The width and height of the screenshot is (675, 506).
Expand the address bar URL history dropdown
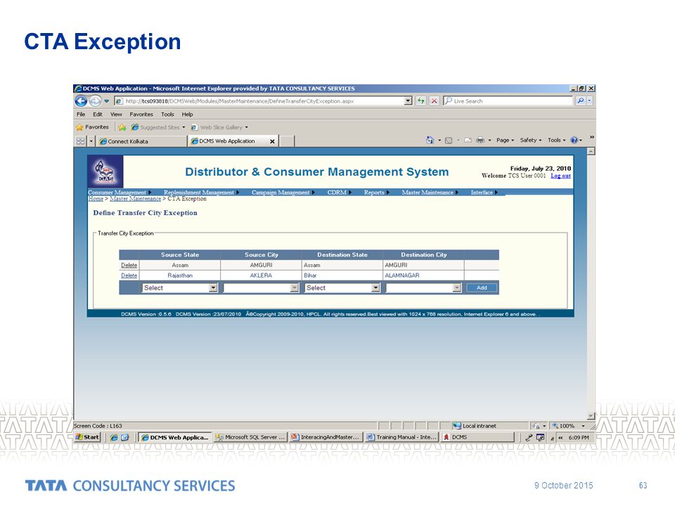pos(408,100)
